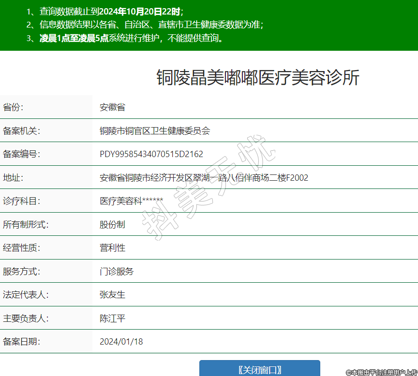Screen dimensions: 418x376
Task: Click the clinic title 铜陵晶美嘟嘟医疗美容诊所
Action: point(257,78)
